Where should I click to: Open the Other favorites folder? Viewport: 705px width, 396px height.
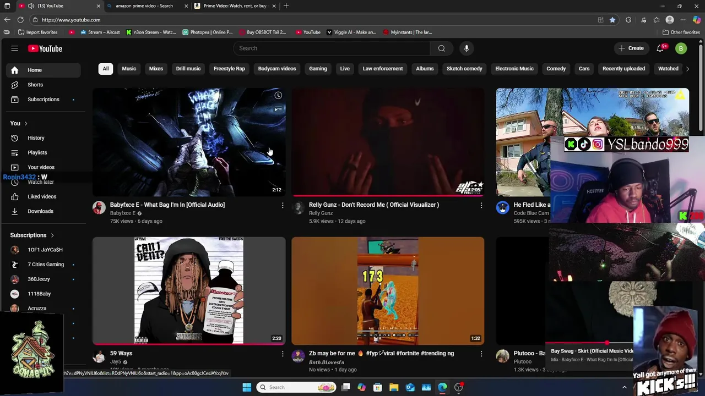[x=681, y=32]
